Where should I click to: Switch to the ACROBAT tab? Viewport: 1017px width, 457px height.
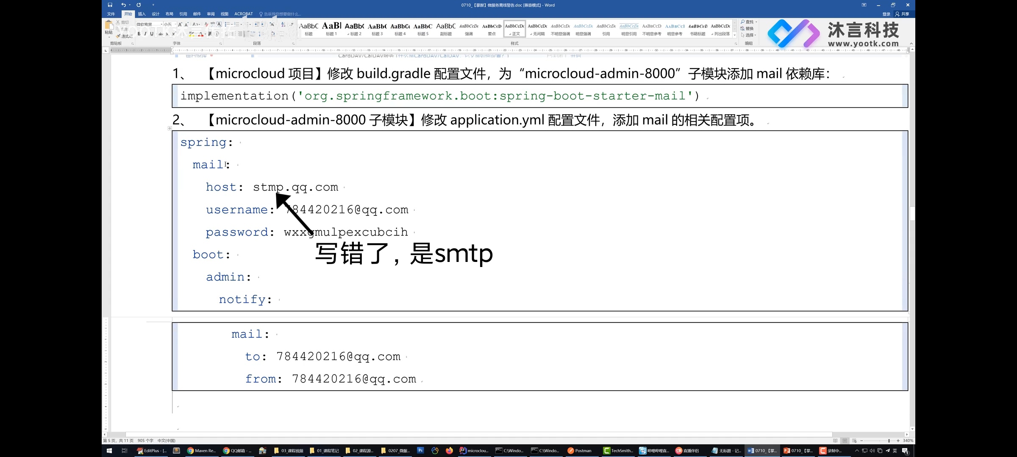pyautogui.click(x=244, y=14)
